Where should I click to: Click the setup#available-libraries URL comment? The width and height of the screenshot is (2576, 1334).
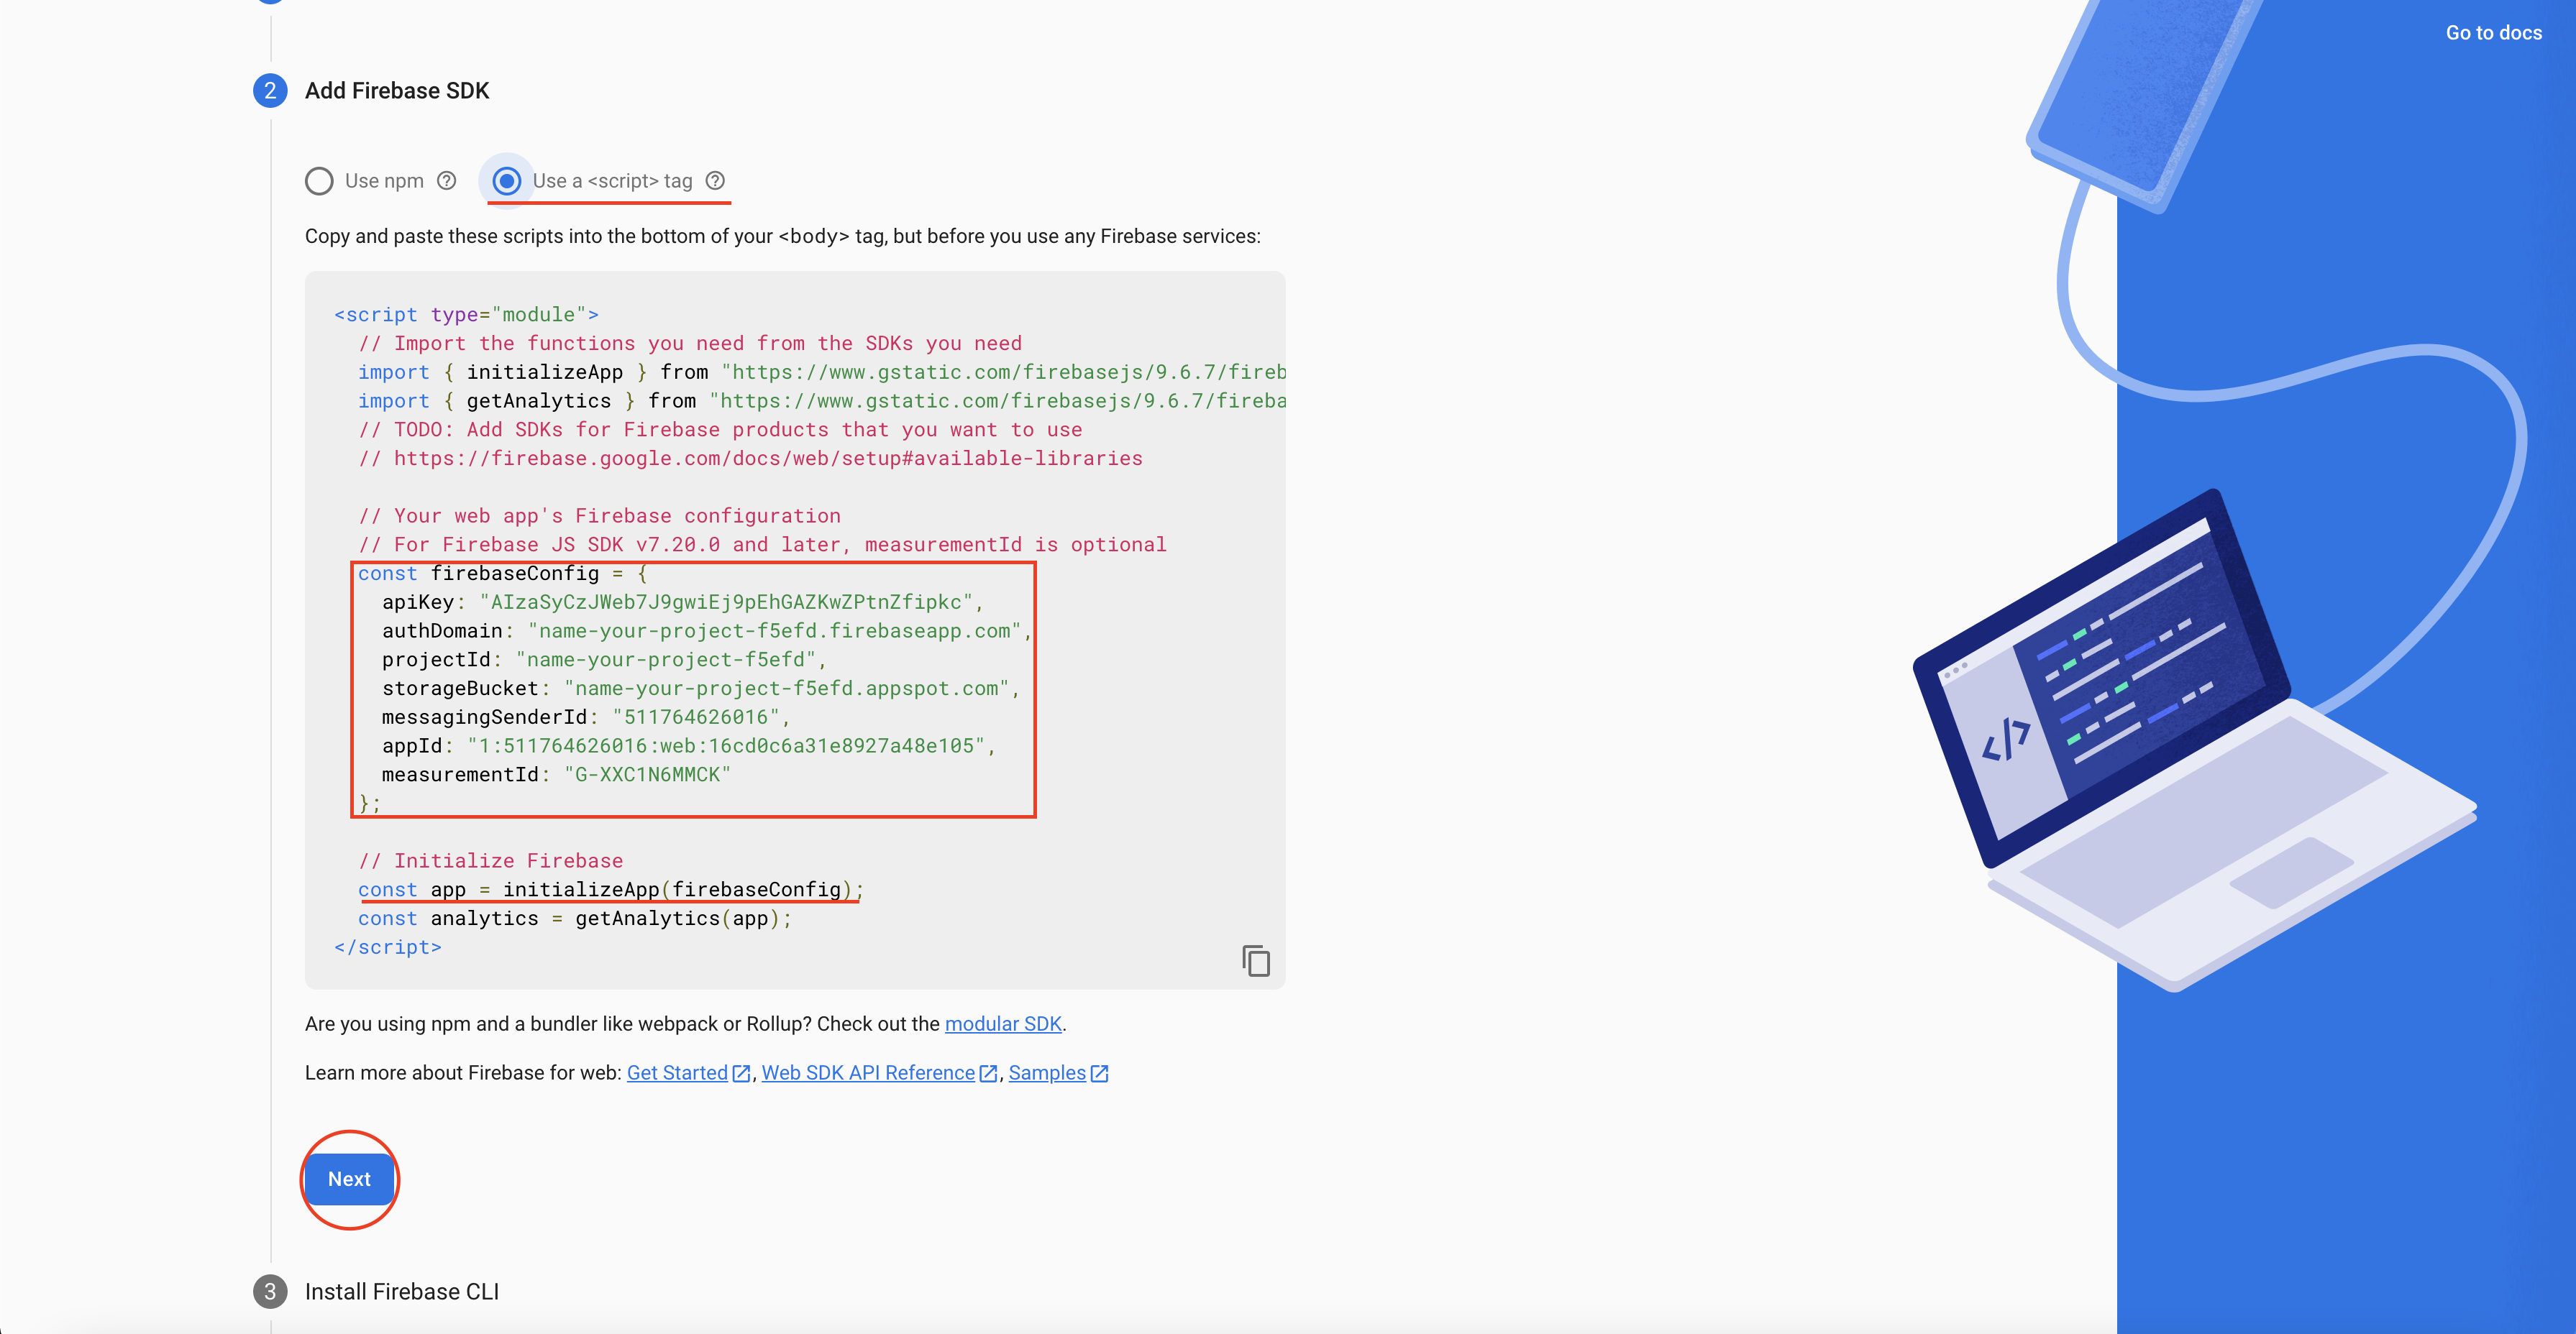point(750,459)
